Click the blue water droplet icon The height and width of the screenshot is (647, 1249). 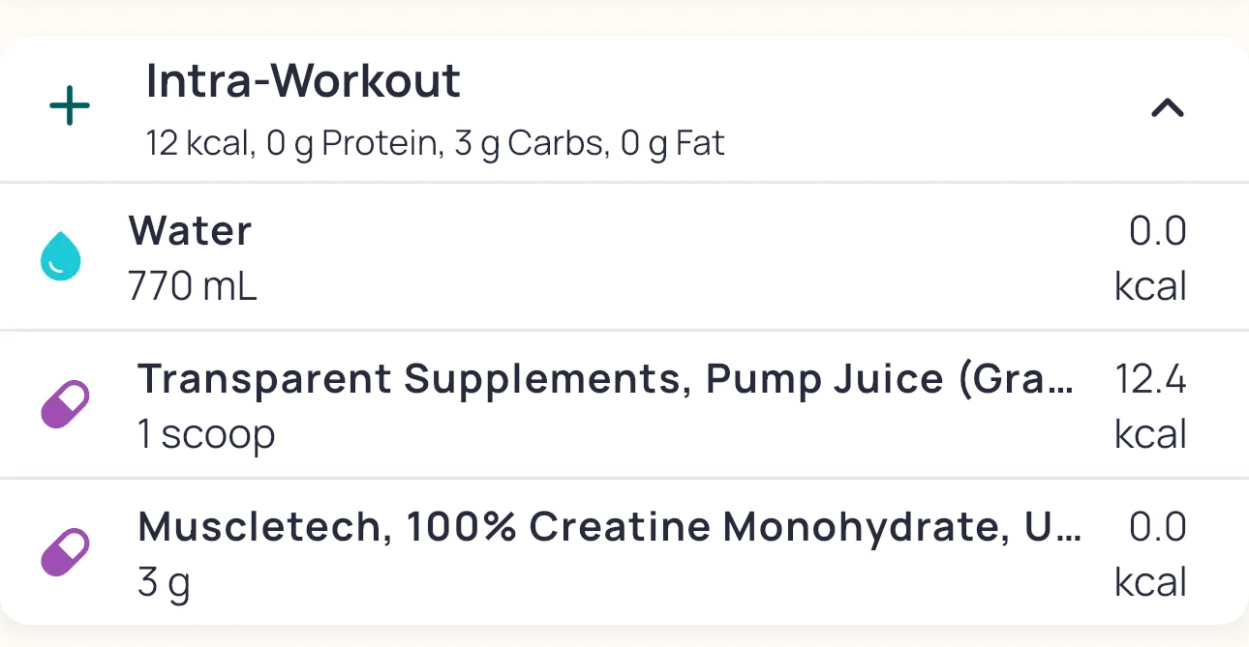[x=61, y=257]
